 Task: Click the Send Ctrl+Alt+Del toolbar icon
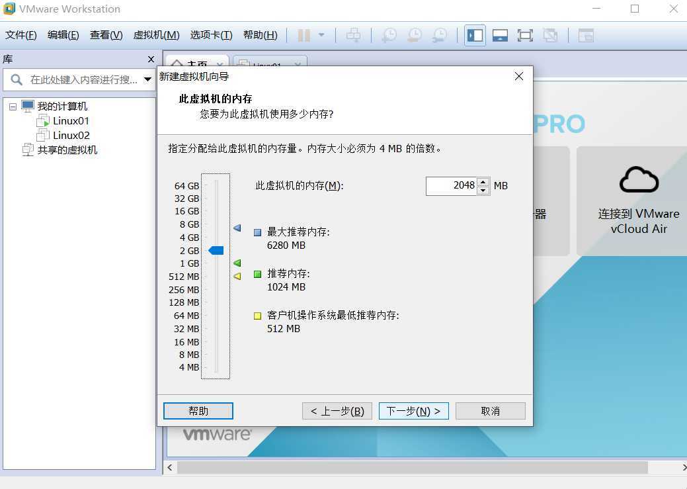(354, 35)
